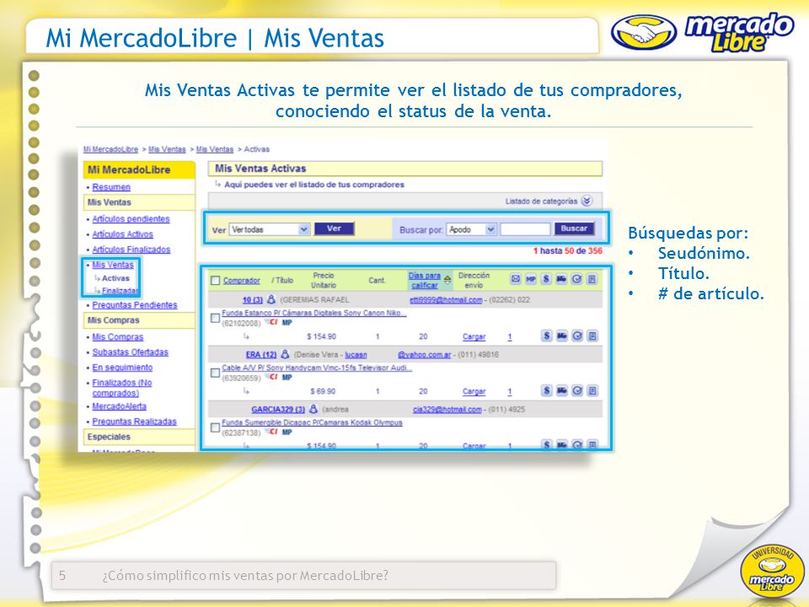
Task: Open the Cable A/V P/ Sony Handycam listing
Action: pos(317,368)
